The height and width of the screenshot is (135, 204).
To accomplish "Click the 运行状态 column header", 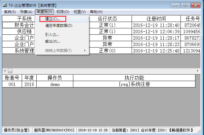I will tap(107, 18).
